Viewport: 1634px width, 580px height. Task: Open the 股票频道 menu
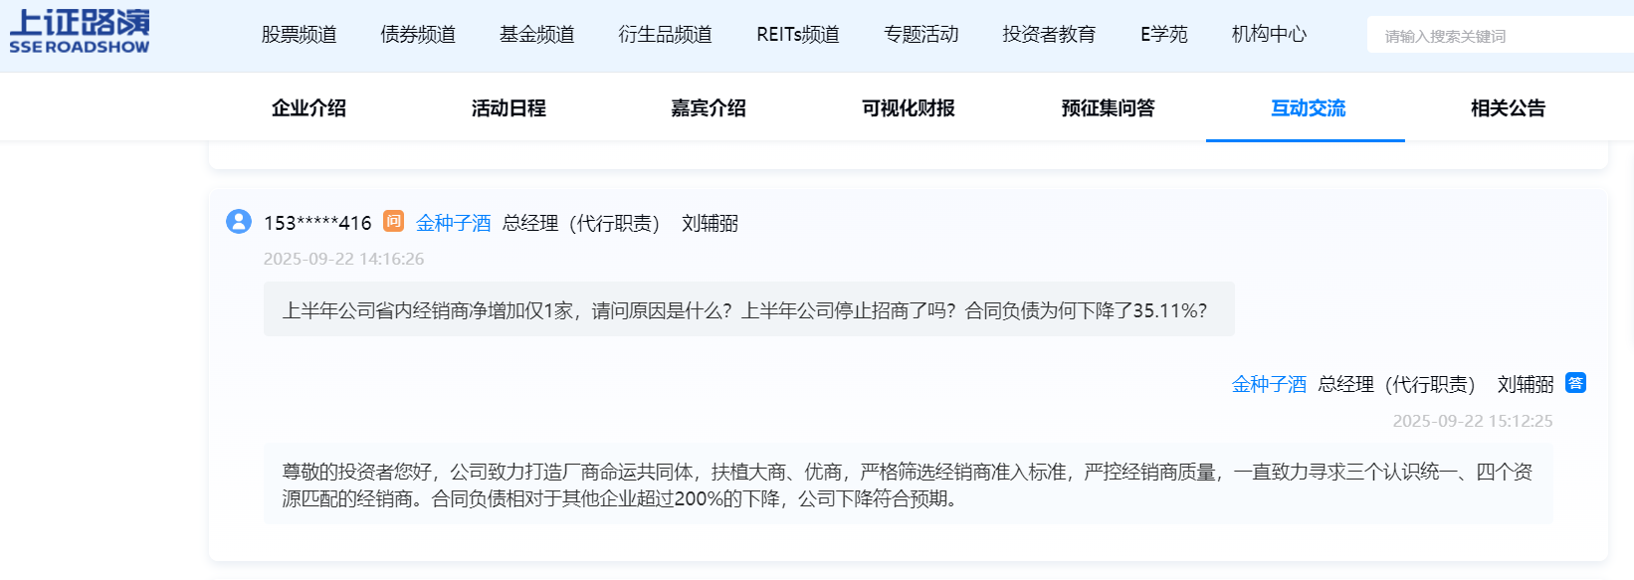[x=299, y=35]
